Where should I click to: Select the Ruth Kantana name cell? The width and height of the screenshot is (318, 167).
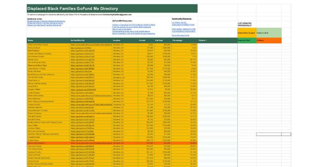48,51
